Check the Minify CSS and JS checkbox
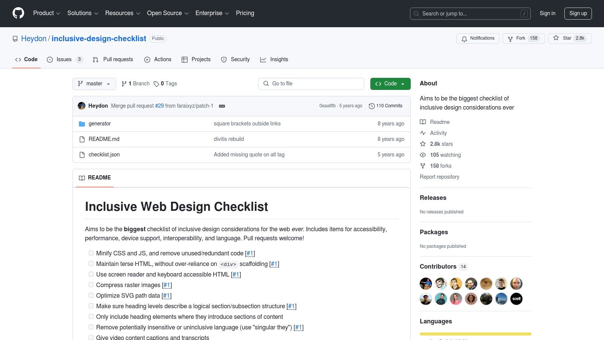The width and height of the screenshot is (604, 340). coord(91,253)
